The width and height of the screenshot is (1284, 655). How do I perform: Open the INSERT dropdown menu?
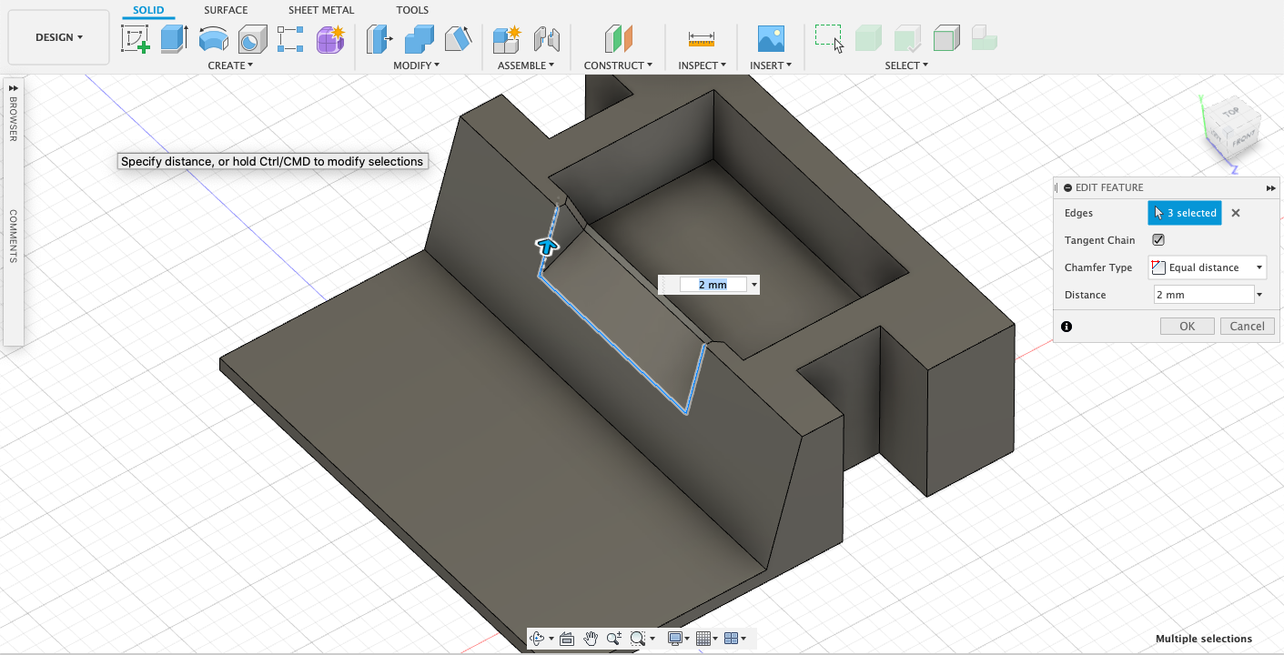[x=771, y=65]
